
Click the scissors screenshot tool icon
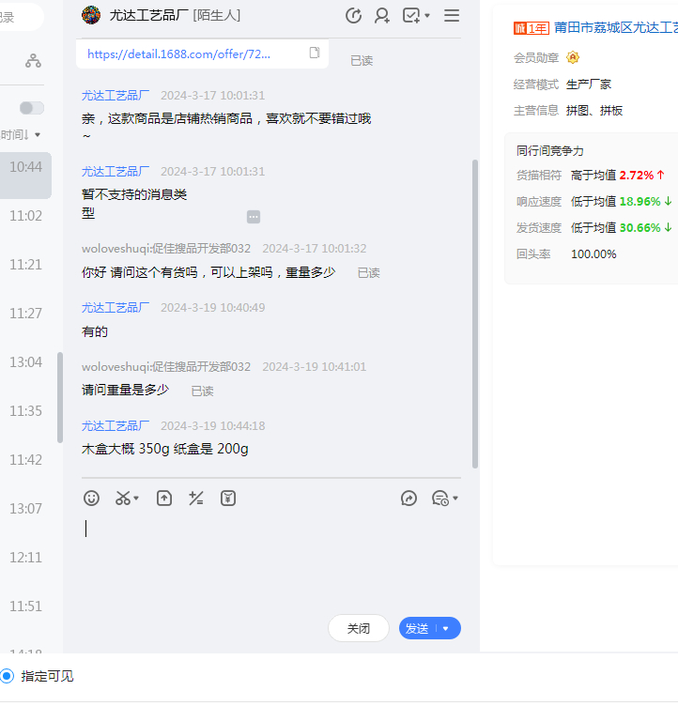(123, 499)
